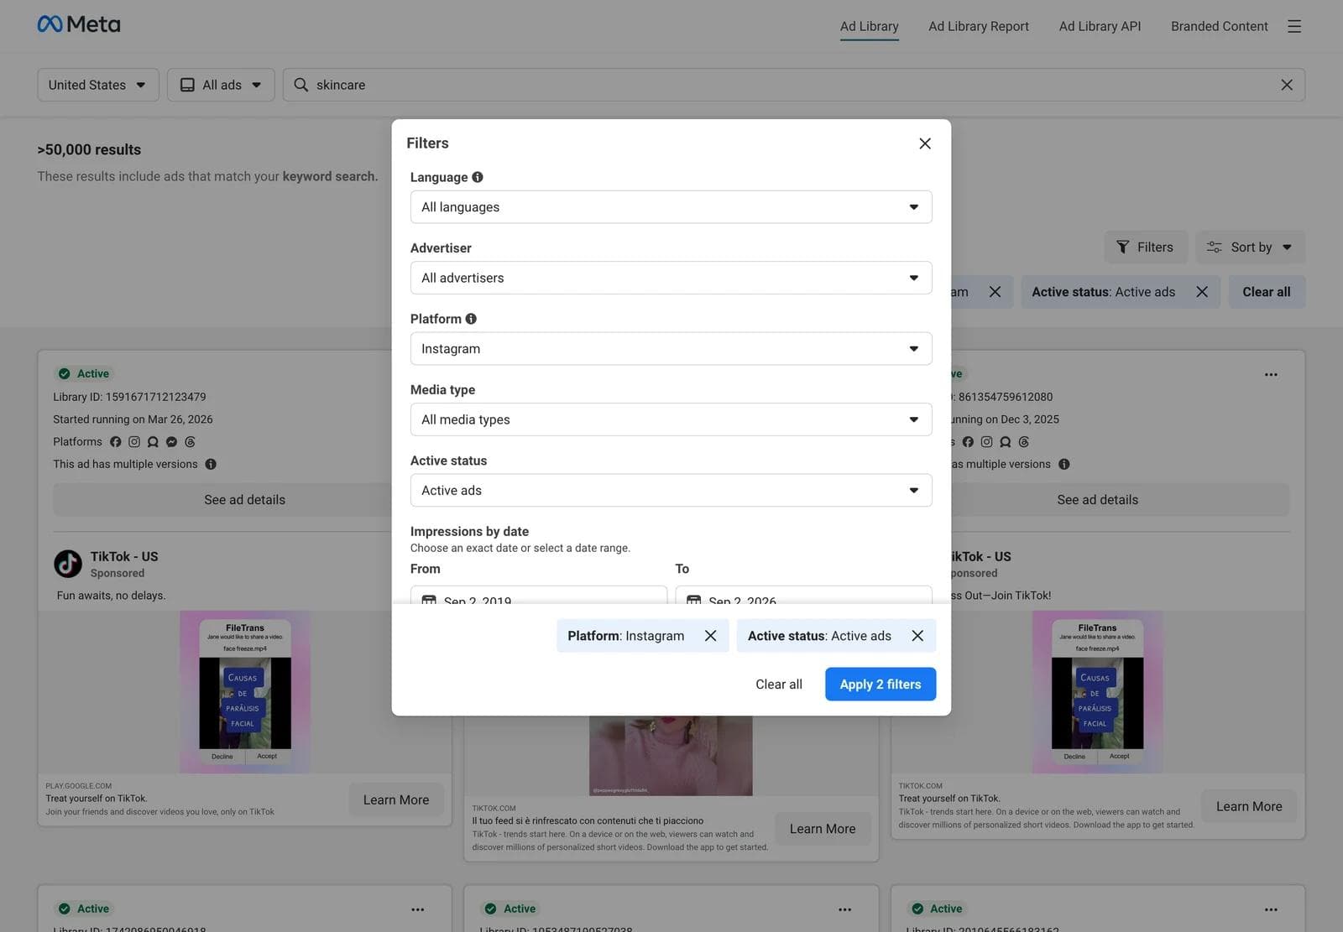Click the Threads platform icon on ad 1591671712123479
The width and height of the screenshot is (1343, 932).
[x=190, y=442]
